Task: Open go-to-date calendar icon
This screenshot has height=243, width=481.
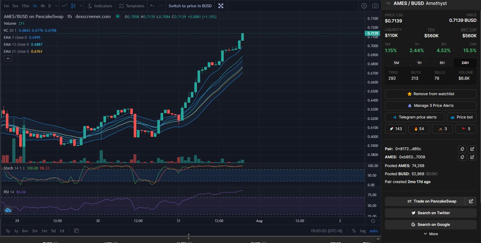Action: click(x=76, y=231)
